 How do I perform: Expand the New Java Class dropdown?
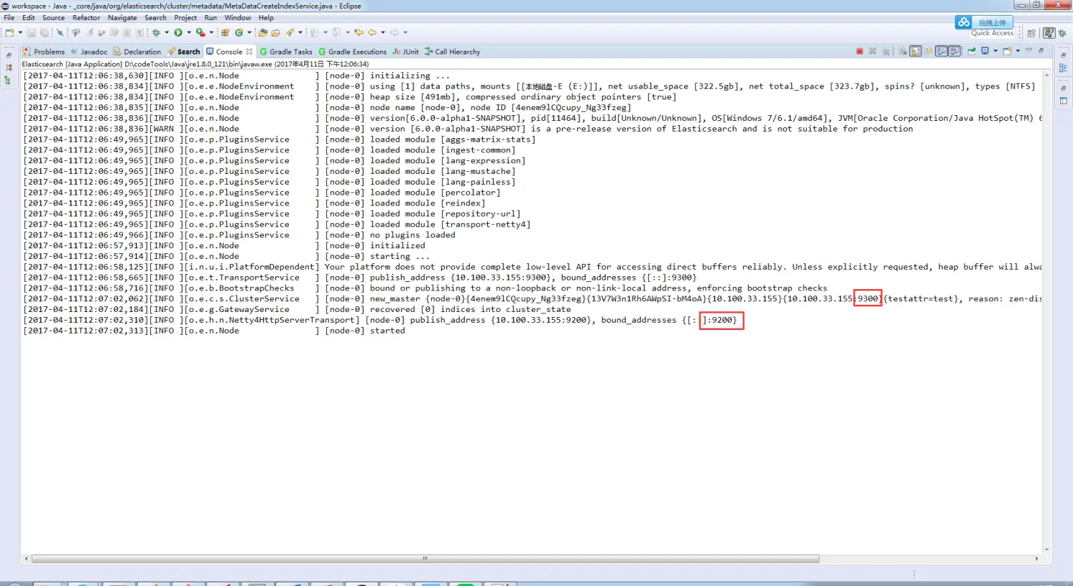pos(249,32)
